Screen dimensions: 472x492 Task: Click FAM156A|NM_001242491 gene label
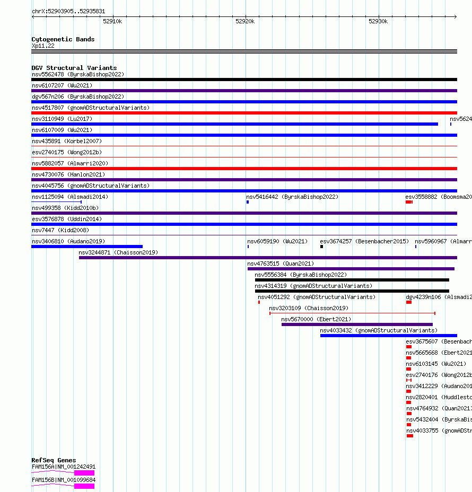(64, 467)
